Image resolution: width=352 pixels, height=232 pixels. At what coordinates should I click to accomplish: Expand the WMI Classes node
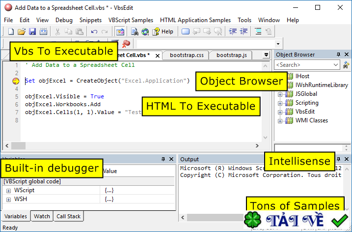pos(280,121)
